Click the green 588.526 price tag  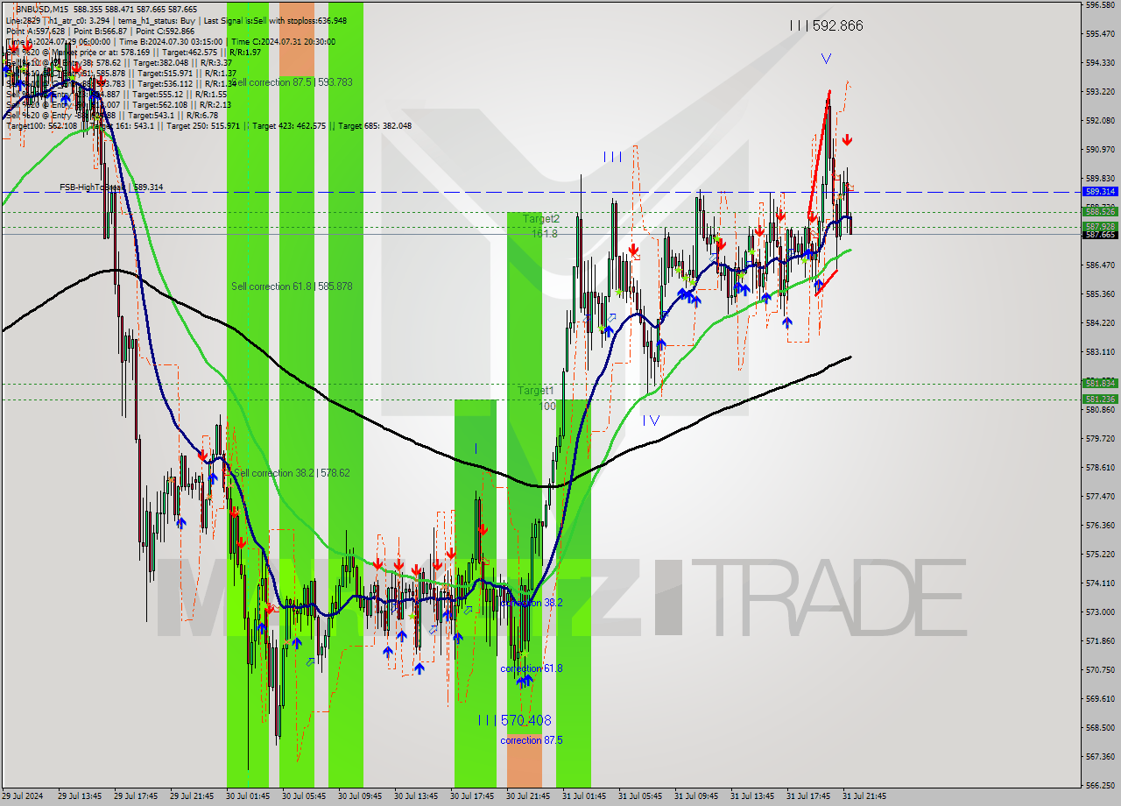click(x=1100, y=211)
